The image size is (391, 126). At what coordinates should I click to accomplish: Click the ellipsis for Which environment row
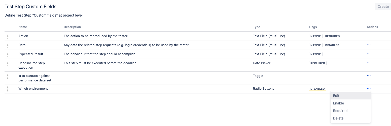click(x=369, y=88)
